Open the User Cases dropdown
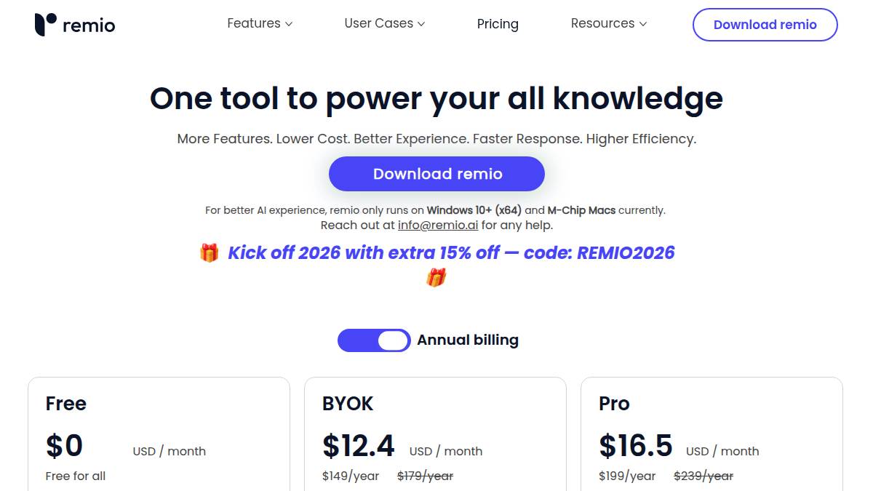This screenshot has height=491, width=873. click(384, 23)
